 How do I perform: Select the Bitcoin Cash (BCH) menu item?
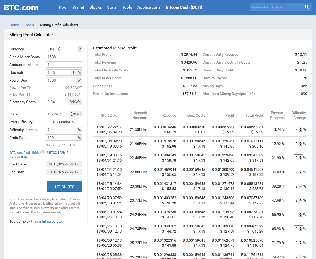tap(184, 7)
